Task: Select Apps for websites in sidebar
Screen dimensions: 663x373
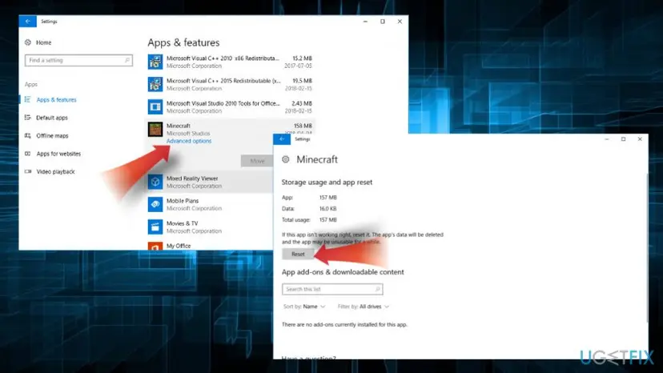Action: click(x=58, y=154)
